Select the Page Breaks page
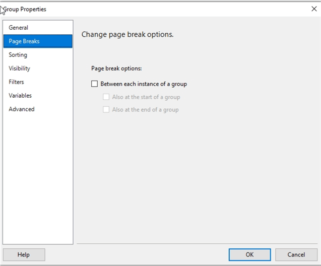This screenshot has height=266, width=321. [x=38, y=41]
